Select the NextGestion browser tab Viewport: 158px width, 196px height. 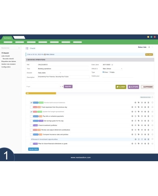[x=7, y=38]
